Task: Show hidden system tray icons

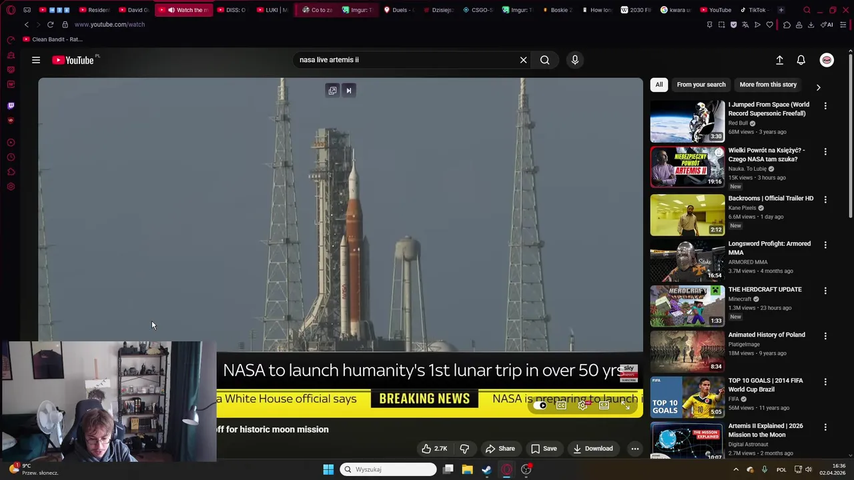Action: click(x=736, y=469)
